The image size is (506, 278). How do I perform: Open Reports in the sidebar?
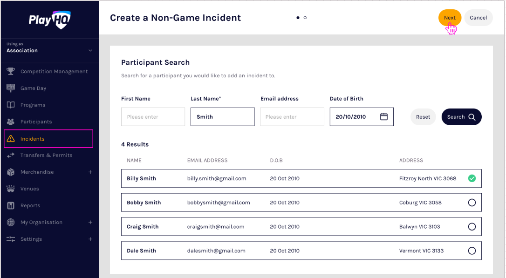pyautogui.click(x=30, y=205)
